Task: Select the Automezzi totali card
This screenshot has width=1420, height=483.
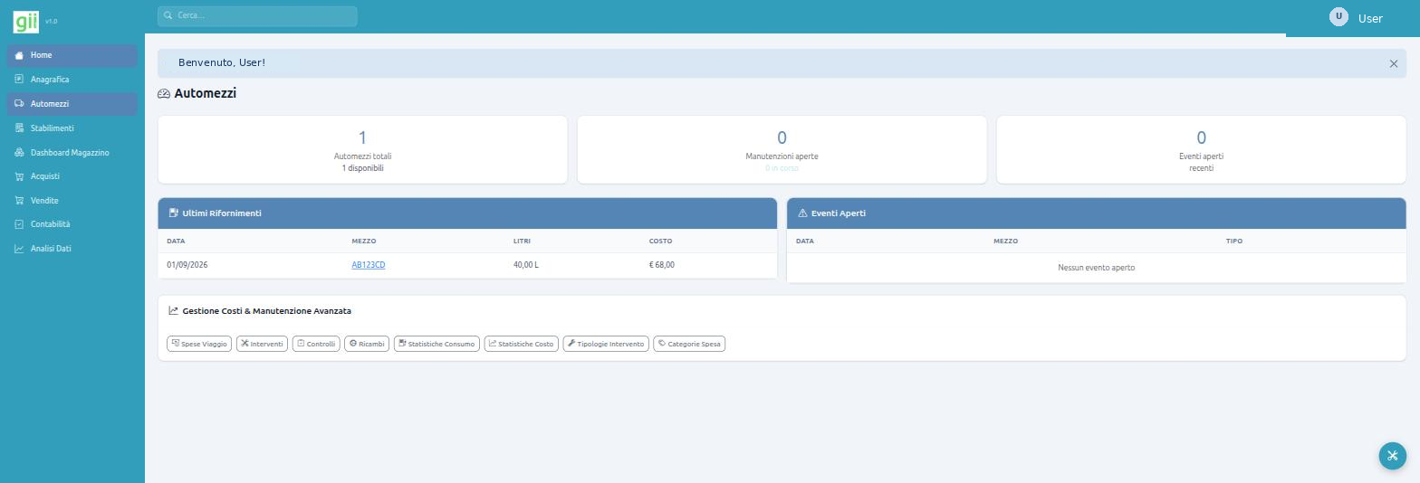Action: pyautogui.click(x=362, y=149)
